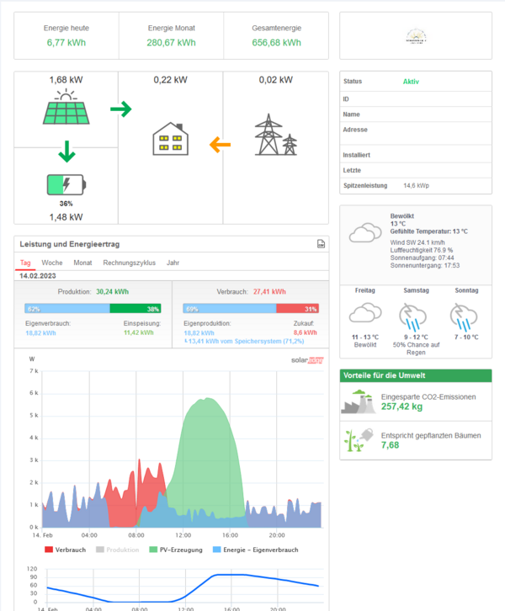Click Energie heute 6,77 kWh
Screen dimensions: 505x611
pyautogui.click(x=66, y=42)
